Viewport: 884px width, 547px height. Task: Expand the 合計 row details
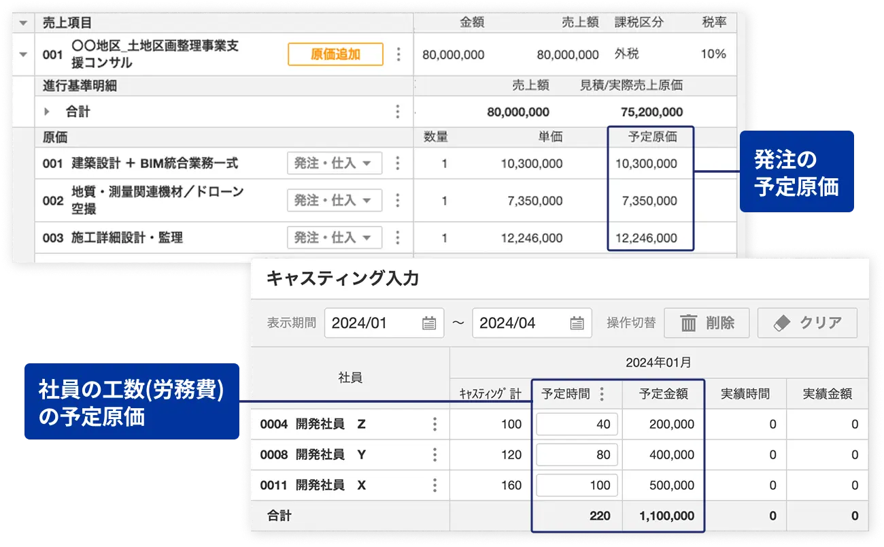(47, 111)
